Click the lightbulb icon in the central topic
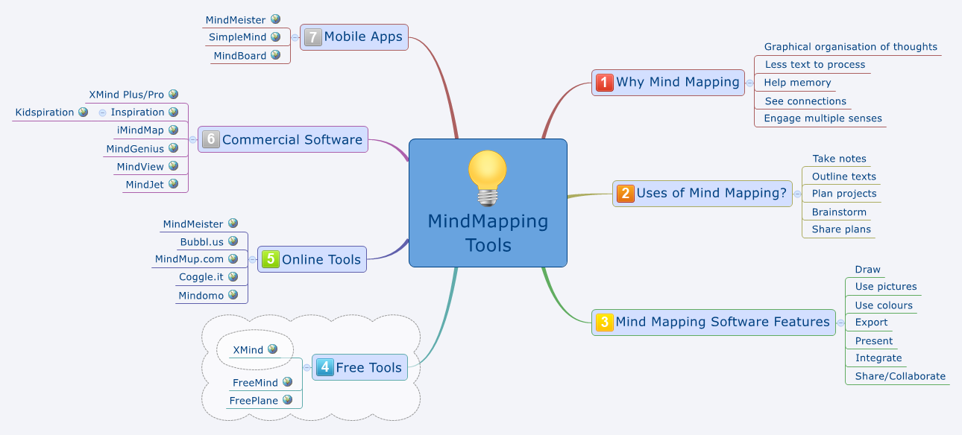This screenshot has height=435, width=962. 488,177
